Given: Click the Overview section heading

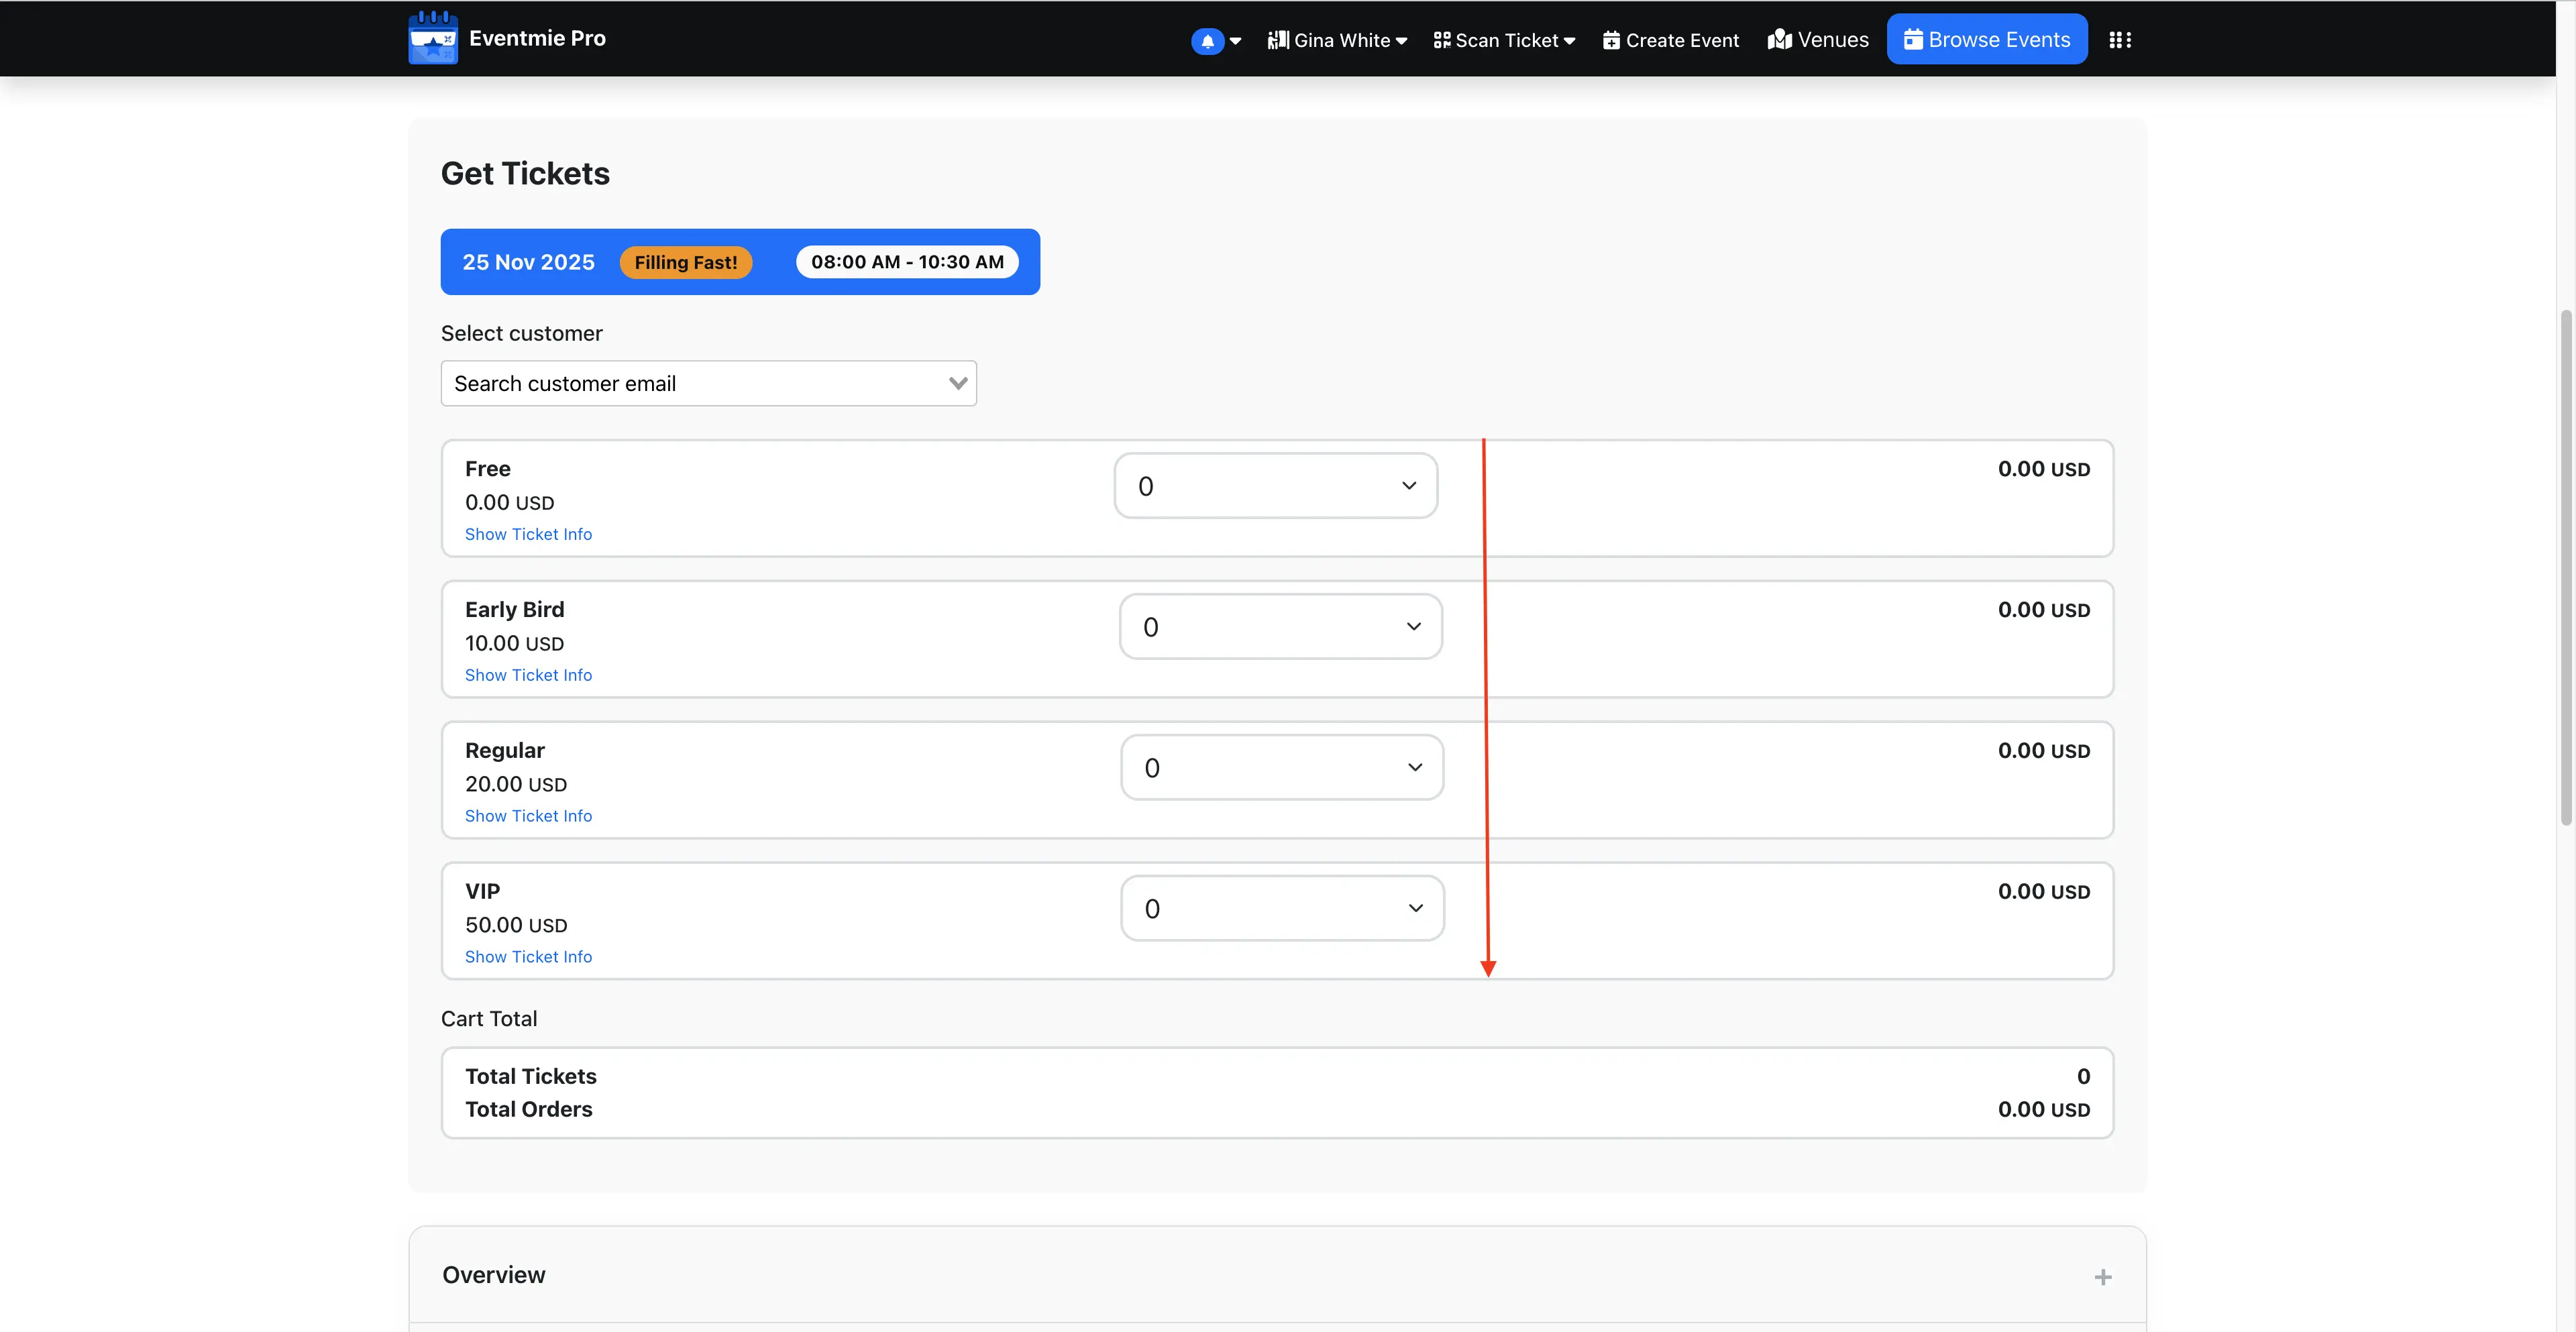Looking at the screenshot, I should tap(494, 1275).
